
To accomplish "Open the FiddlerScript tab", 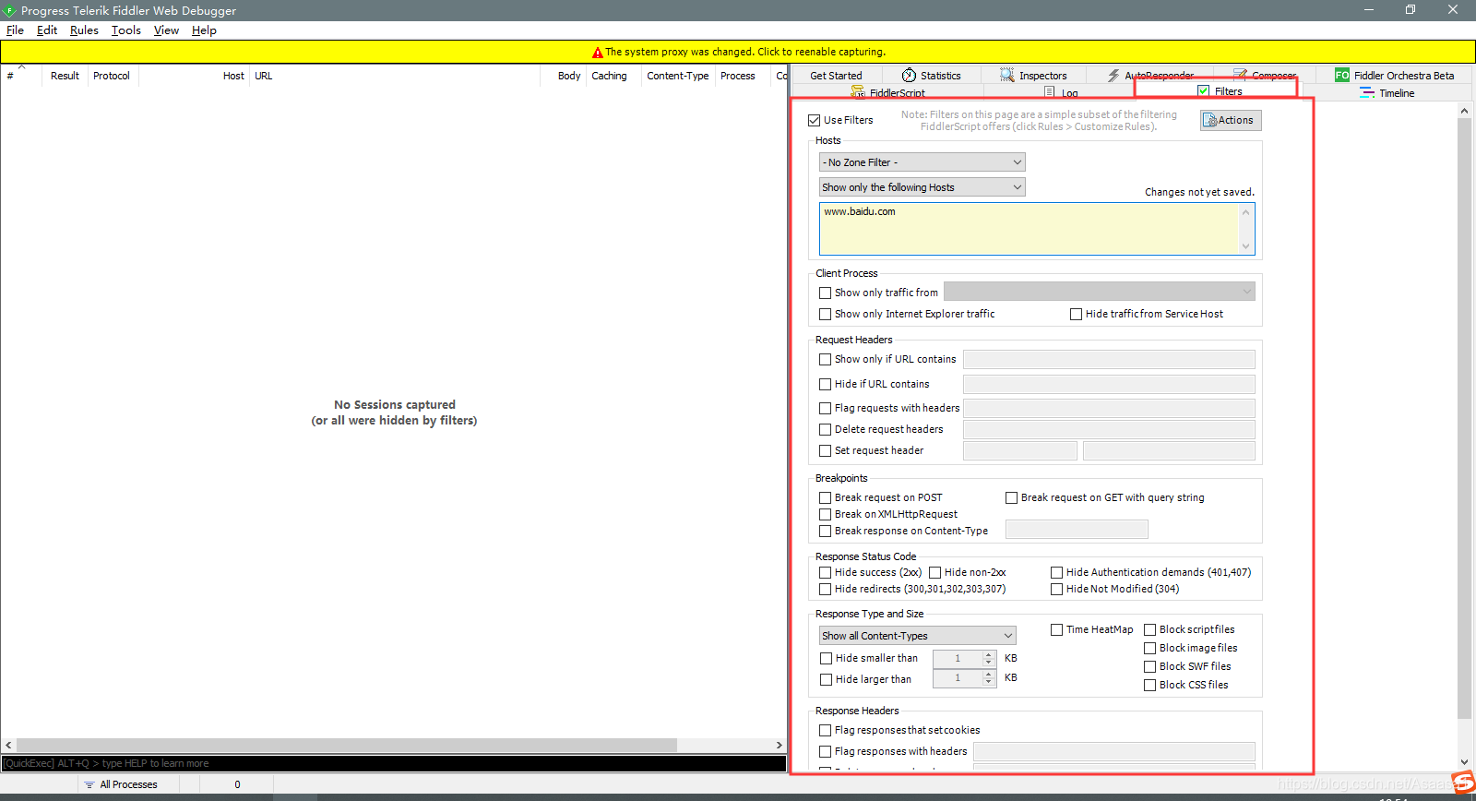I will click(888, 93).
